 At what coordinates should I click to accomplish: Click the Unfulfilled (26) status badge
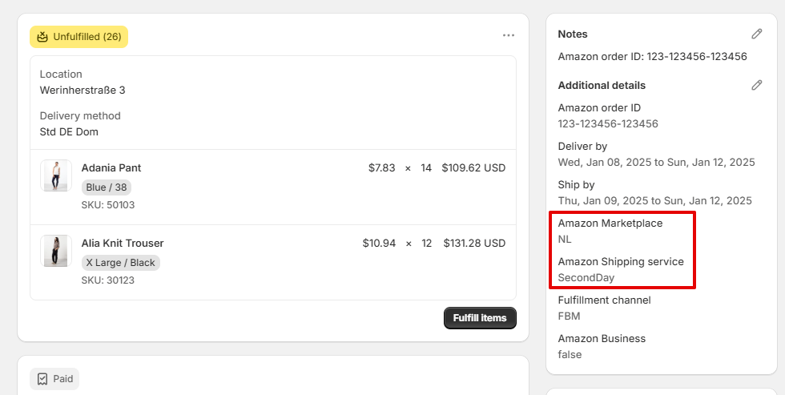(79, 37)
